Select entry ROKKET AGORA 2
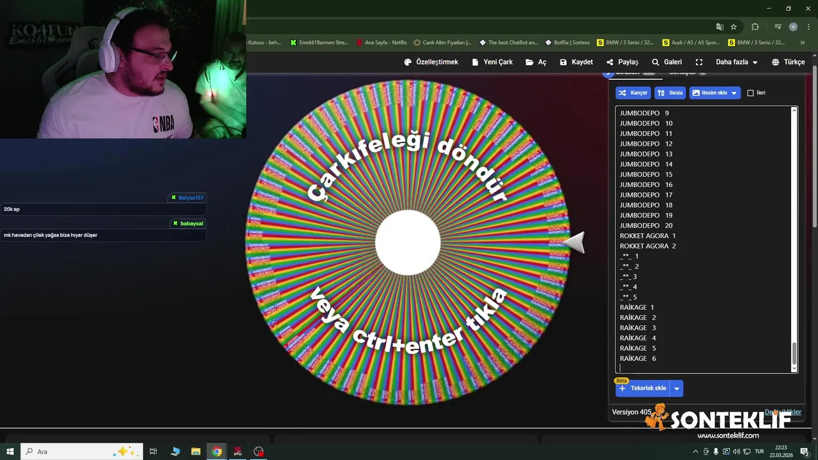 coord(648,246)
